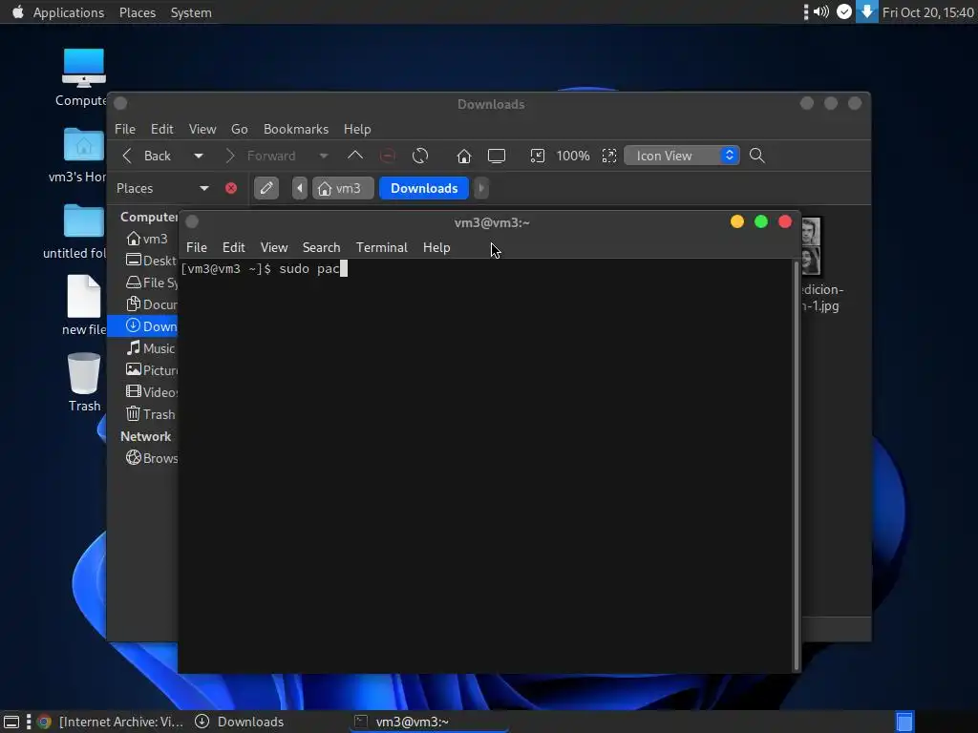
Task: Click the search magnifier in file manager
Action: click(x=757, y=156)
